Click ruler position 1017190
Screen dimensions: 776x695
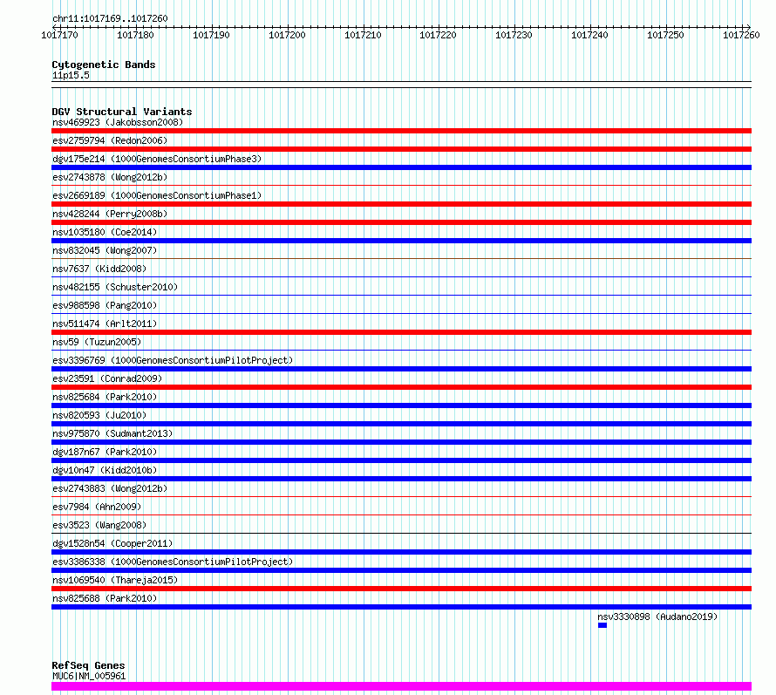pyautogui.click(x=211, y=35)
